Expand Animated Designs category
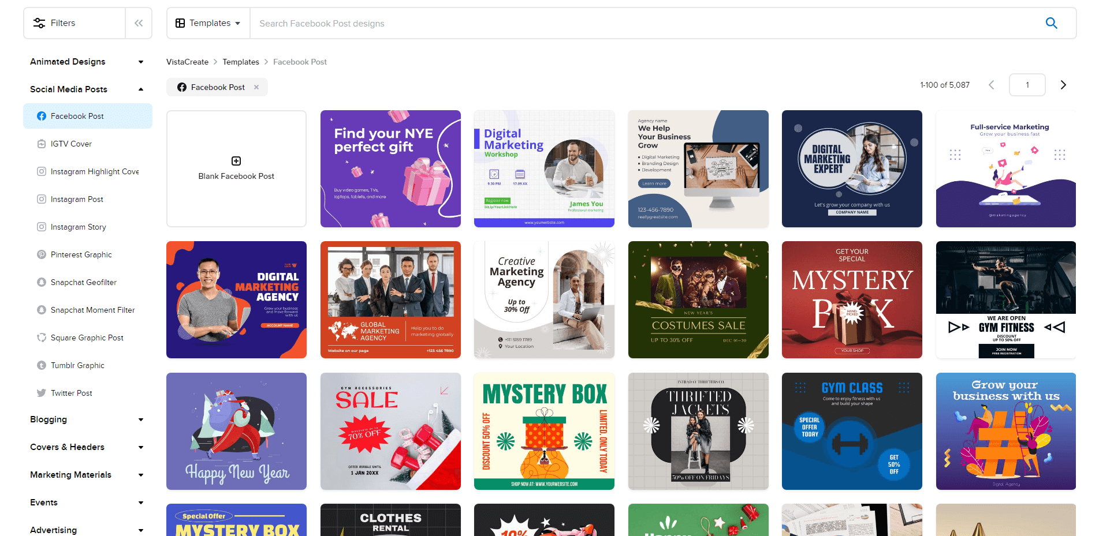The height and width of the screenshot is (536, 1099). pos(141,62)
